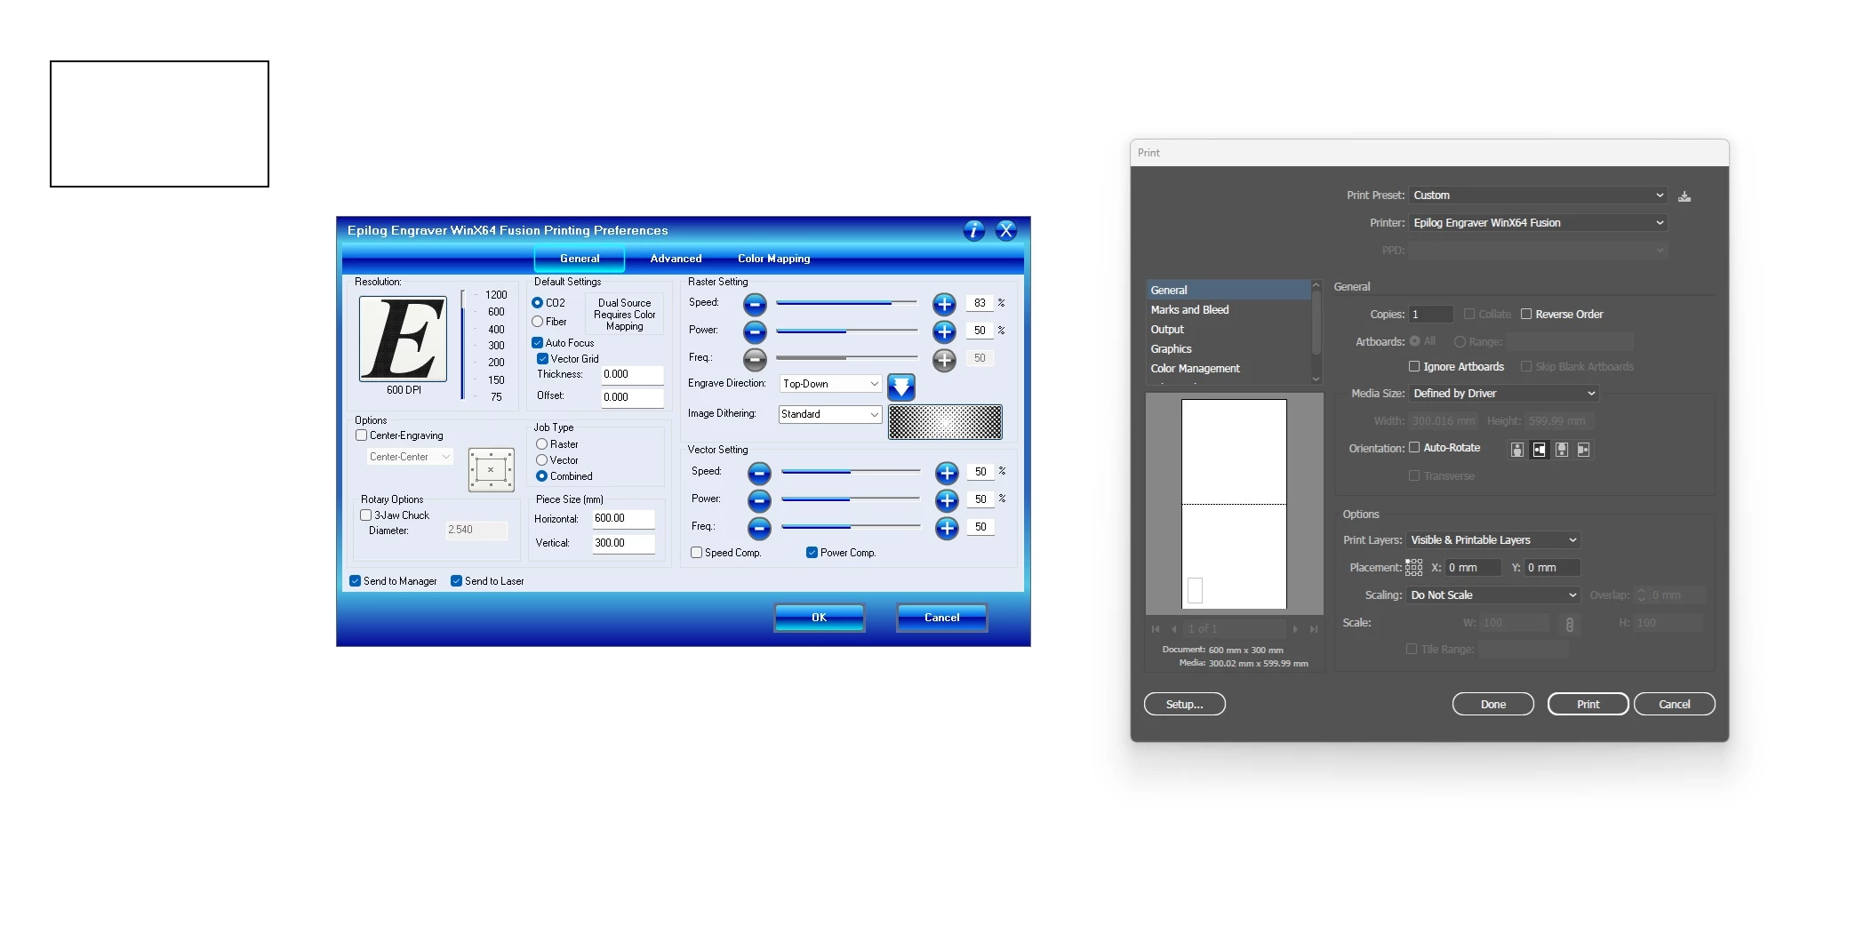Decrease Vector Freq with minus button
The height and width of the screenshot is (926, 1856).
click(759, 529)
